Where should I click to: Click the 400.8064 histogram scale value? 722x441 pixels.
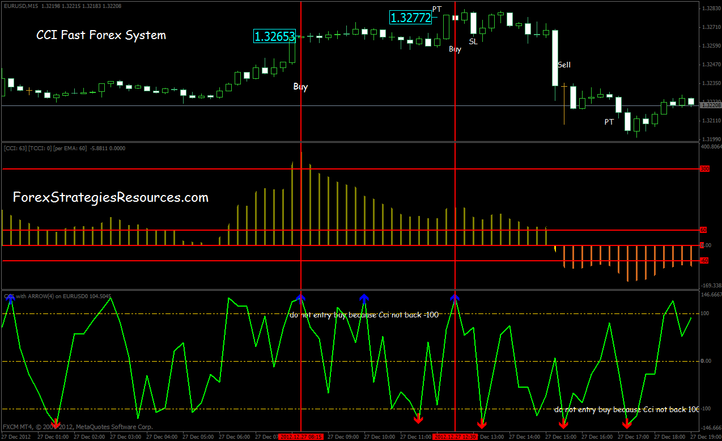point(711,146)
